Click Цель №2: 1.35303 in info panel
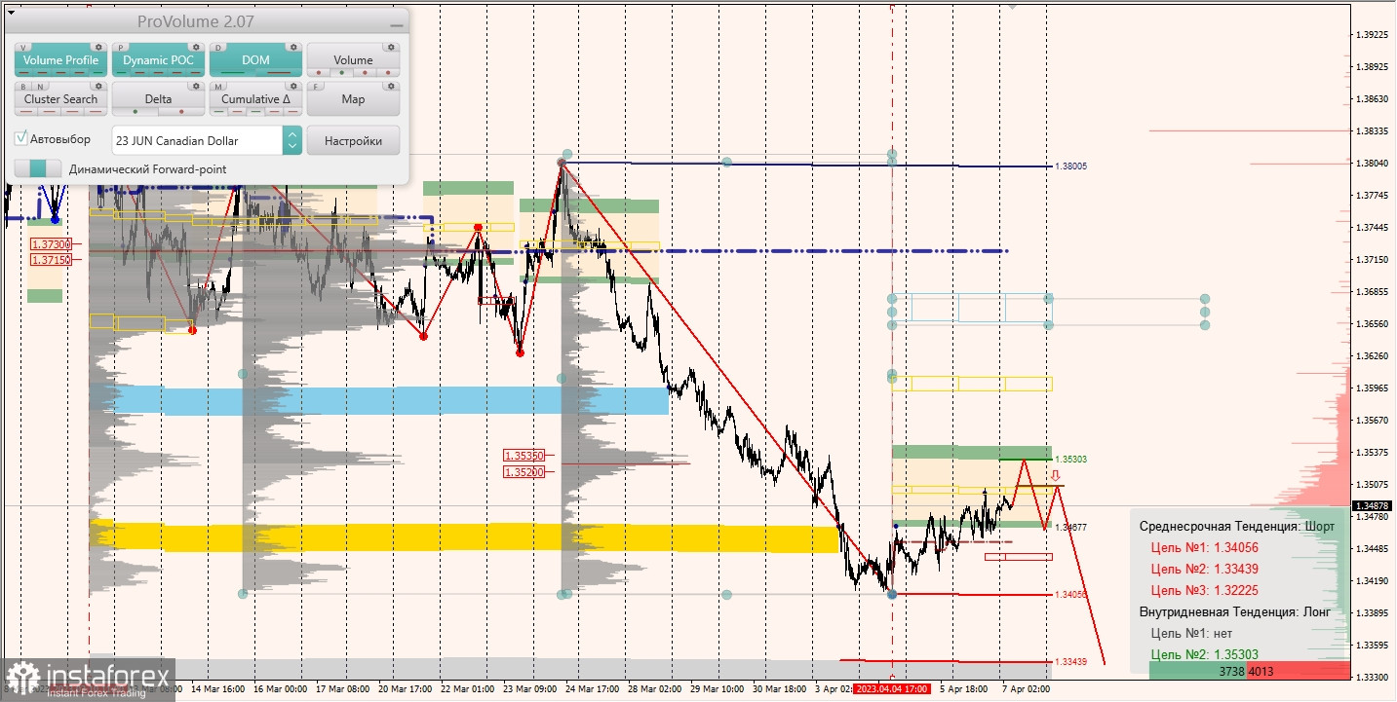 [x=1205, y=654]
